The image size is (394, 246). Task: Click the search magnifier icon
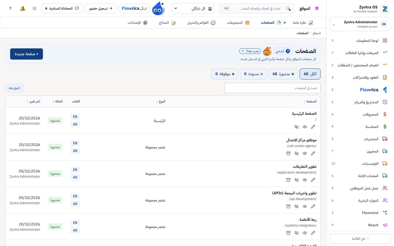pos(288,8)
